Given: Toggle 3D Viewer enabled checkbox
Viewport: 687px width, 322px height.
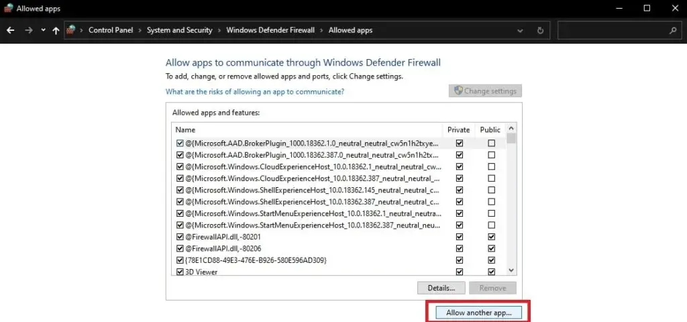Looking at the screenshot, I should point(180,272).
